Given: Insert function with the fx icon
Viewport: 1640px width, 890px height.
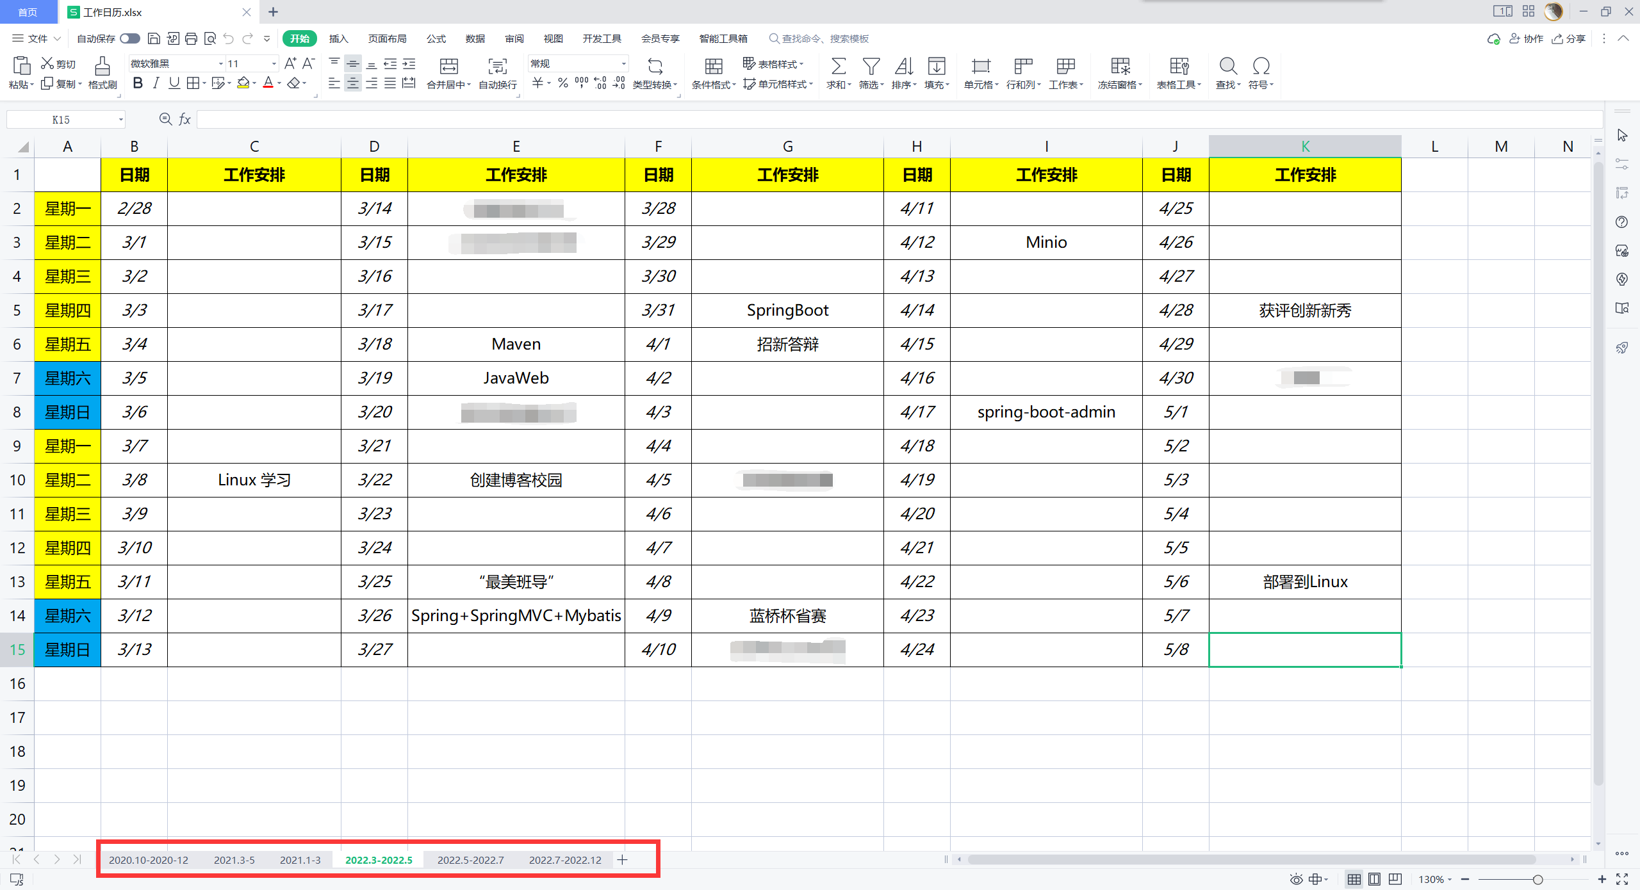Looking at the screenshot, I should pyautogui.click(x=184, y=120).
